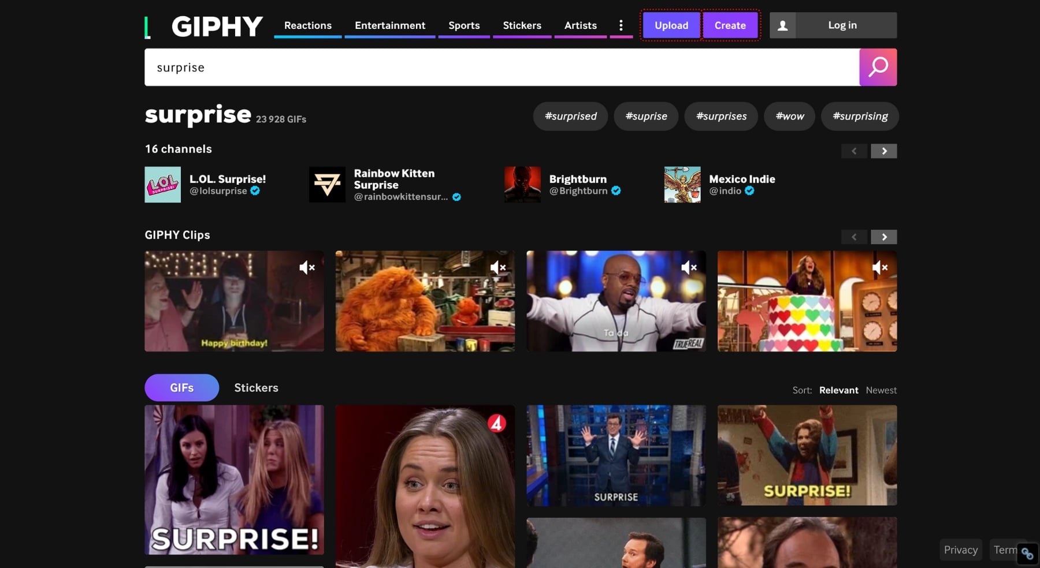Play the Happy birthday clip thumbnail
The image size is (1040, 568).
pyautogui.click(x=234, y=301)
